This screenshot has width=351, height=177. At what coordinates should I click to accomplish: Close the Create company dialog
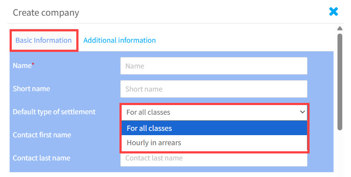click(334, 12)
